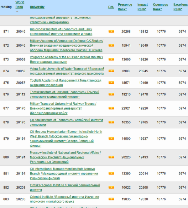Open Oriental Institute link

tap(64, 199)
